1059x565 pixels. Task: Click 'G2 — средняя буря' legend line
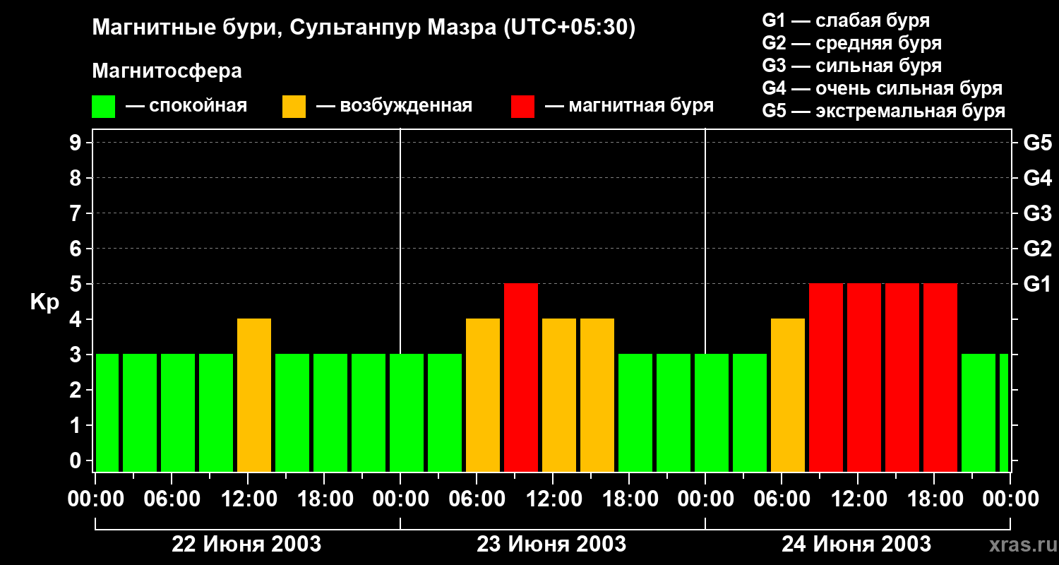[851, 42]
